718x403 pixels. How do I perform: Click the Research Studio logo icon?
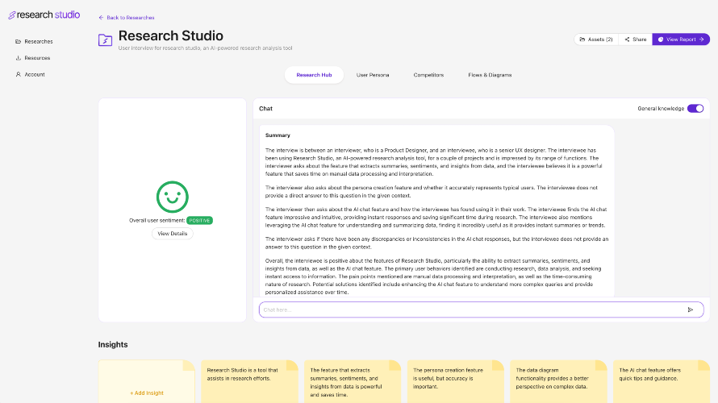(12, 15)
